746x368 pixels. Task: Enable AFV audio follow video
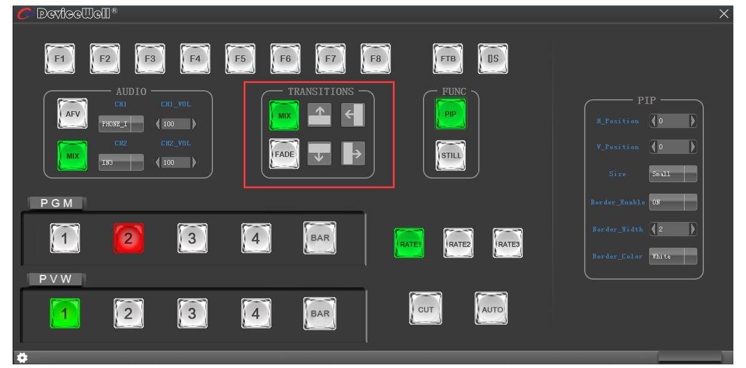pos(72,114)
